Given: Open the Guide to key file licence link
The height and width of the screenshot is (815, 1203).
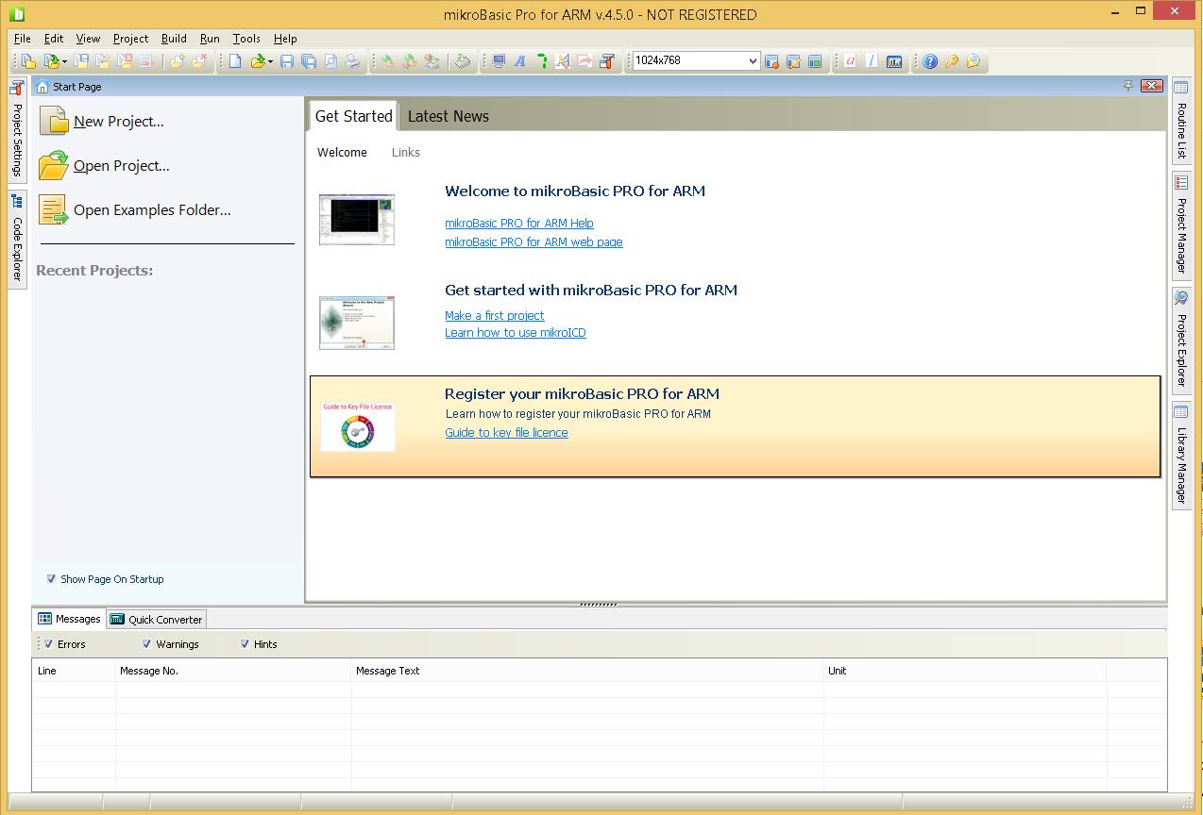Looking at the screenshot, I should [506, 433].
